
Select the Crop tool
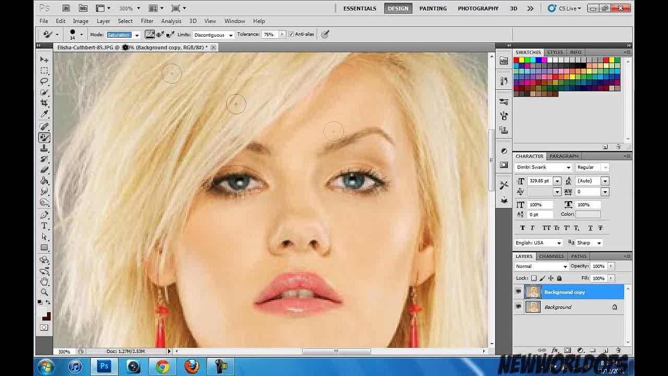point(44,103)
